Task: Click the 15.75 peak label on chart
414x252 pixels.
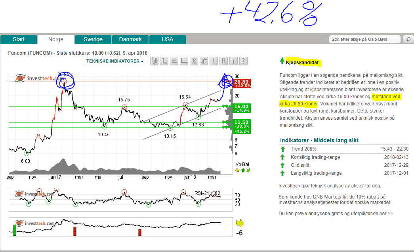Action: click(124, 100)
